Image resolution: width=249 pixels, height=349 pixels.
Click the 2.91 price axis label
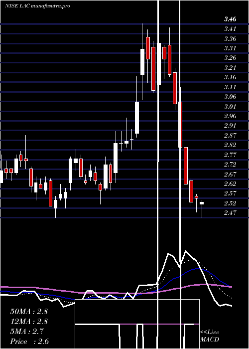[x=230, y=126]
